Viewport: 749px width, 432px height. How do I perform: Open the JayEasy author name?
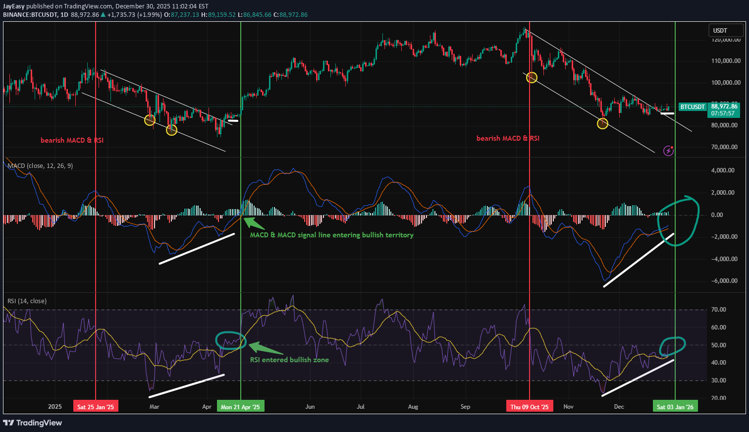[13, 6]
